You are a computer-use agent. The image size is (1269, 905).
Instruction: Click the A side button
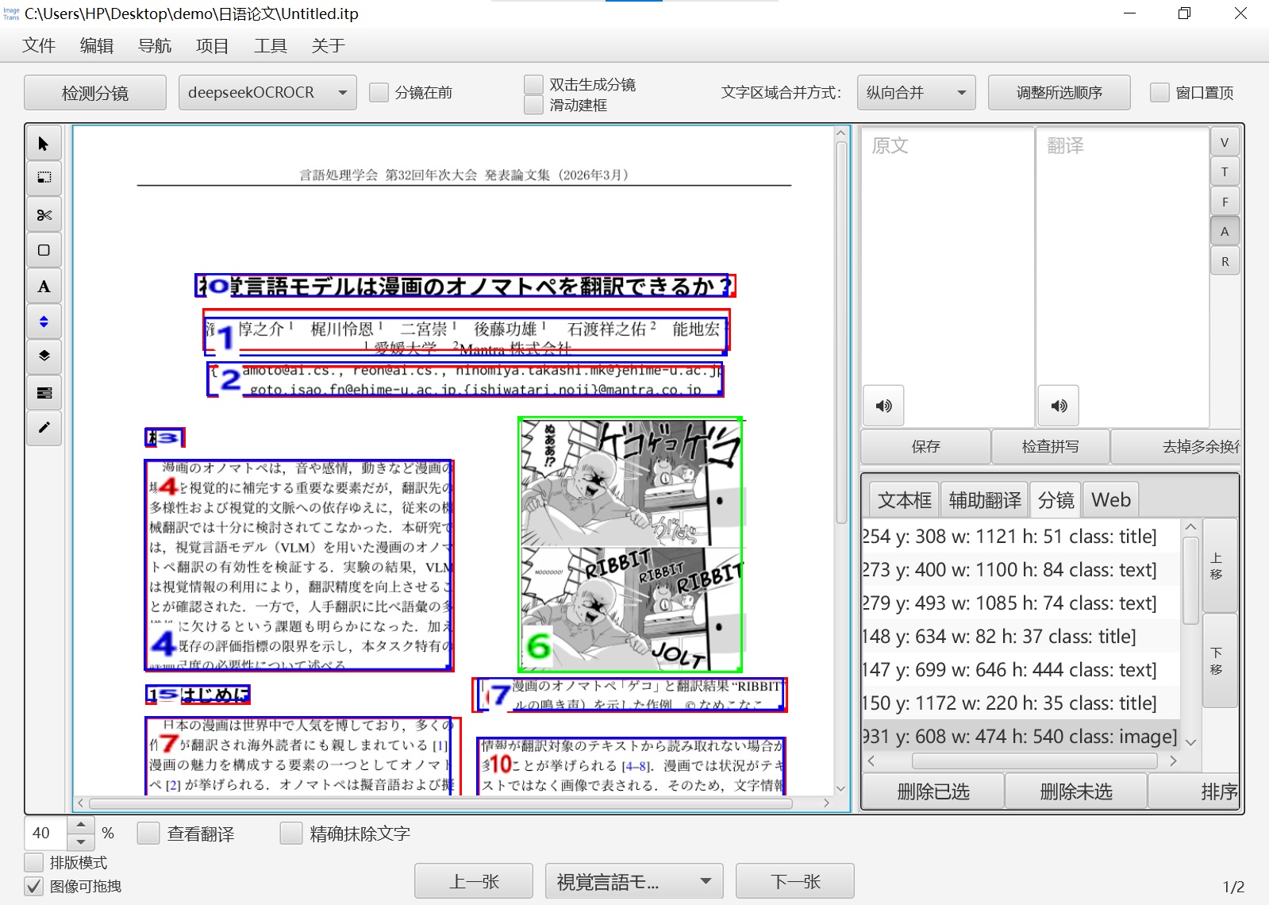1225,231
